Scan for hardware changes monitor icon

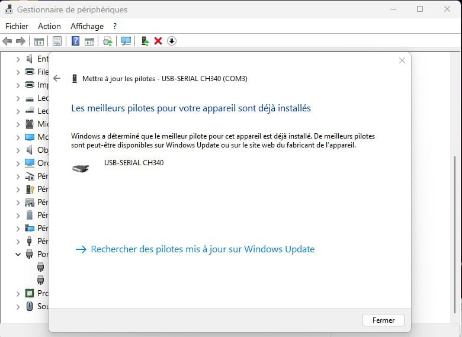[x=126, y=41]
